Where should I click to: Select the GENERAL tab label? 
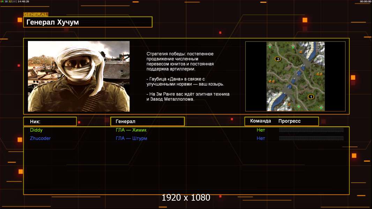point(36,15)
